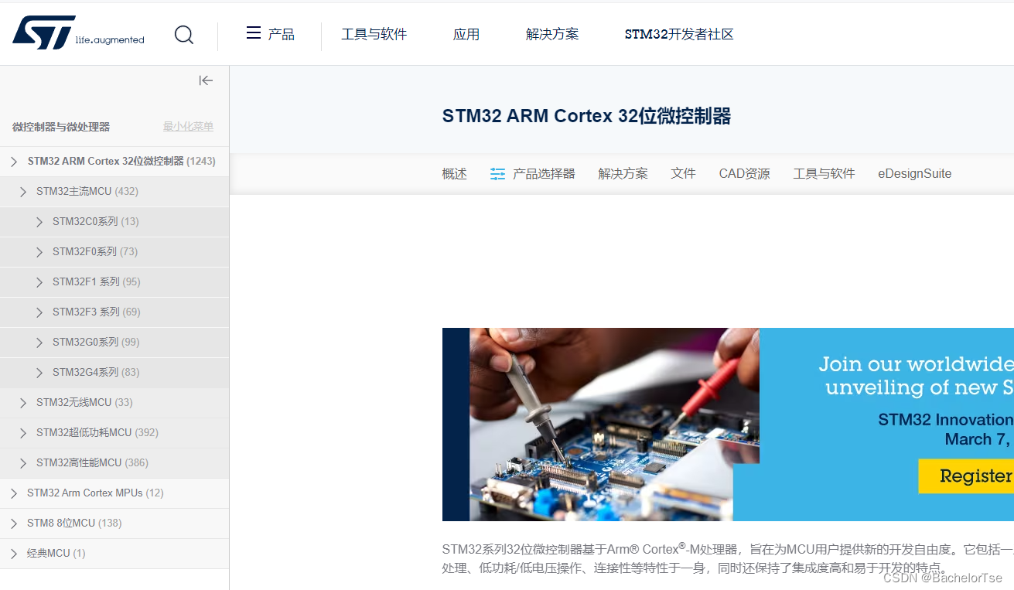This screenshot has height=590, width=1014.
Task: Click the ST life.augmented logo
Action: click(x=78, y=33)
